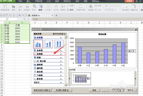This screenshot has height=96, width=143.
Task: Click the formula bar showing 5000
Action: click(x=87, y=19)
